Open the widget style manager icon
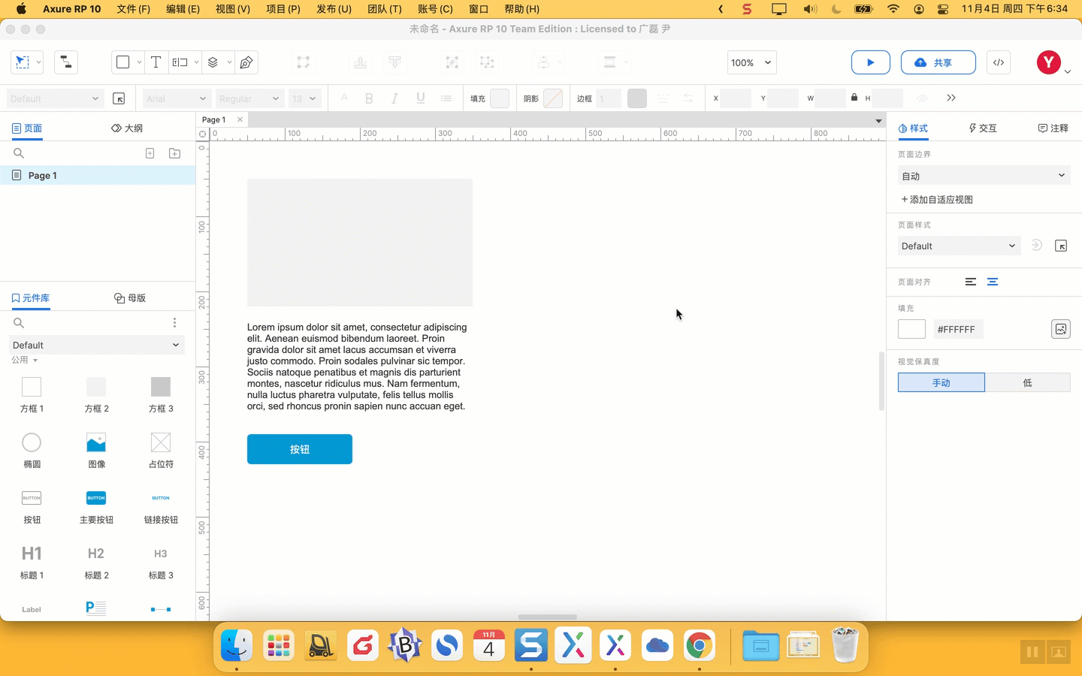The image size is (1082, 676). [119, 98]
